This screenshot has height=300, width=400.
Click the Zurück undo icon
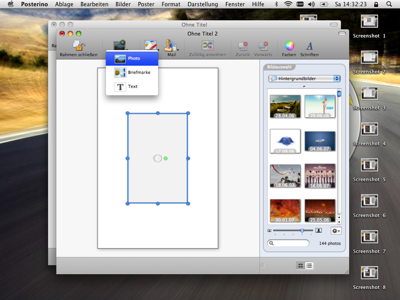pyautogui.click(x=243, y=46)
